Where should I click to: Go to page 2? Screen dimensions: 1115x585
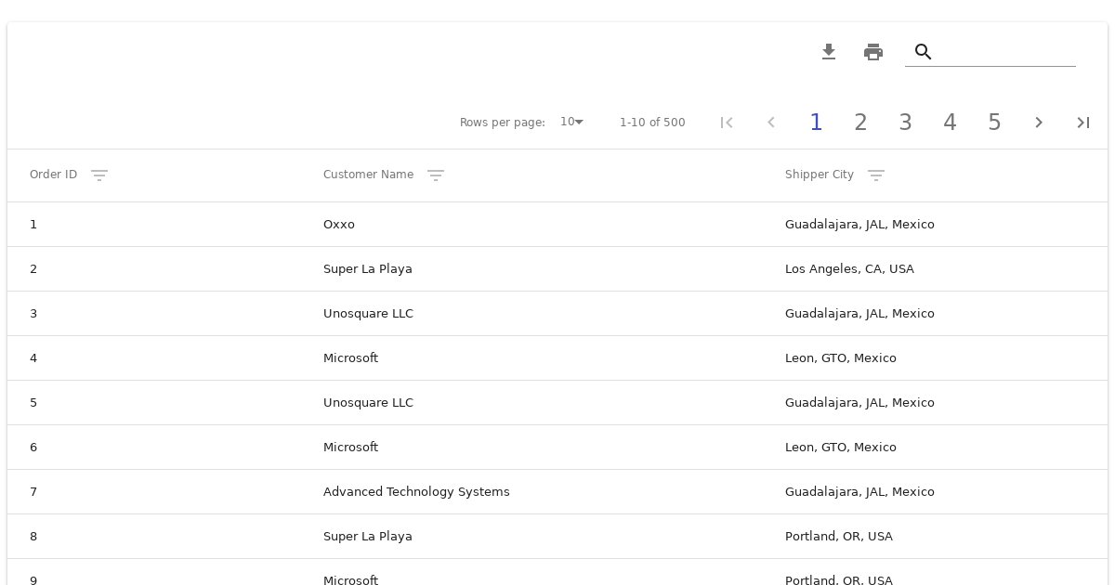click(x=860, y=123)
